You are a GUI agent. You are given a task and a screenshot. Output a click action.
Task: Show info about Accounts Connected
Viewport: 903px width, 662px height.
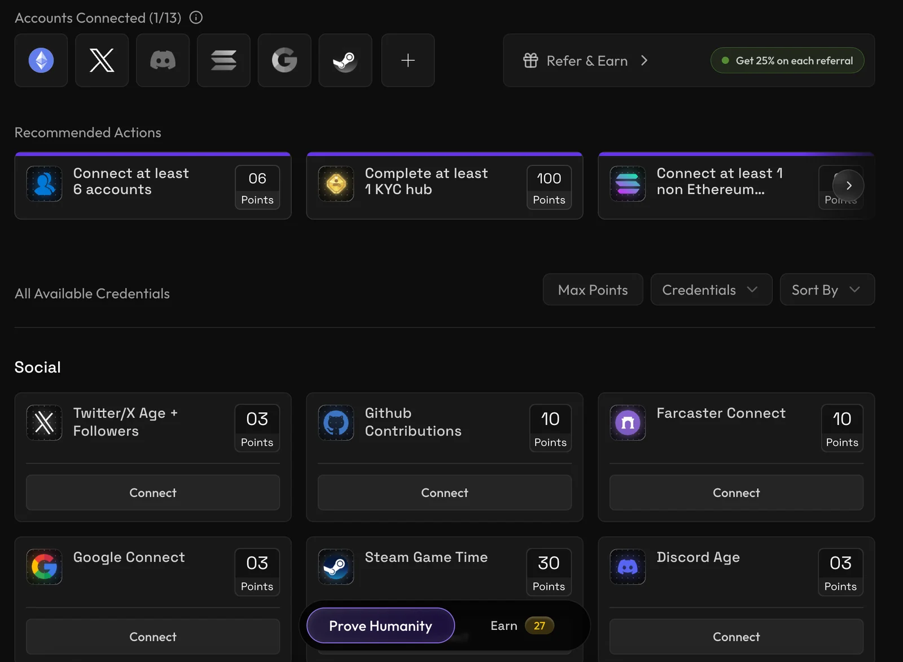[x=196, y=17]
